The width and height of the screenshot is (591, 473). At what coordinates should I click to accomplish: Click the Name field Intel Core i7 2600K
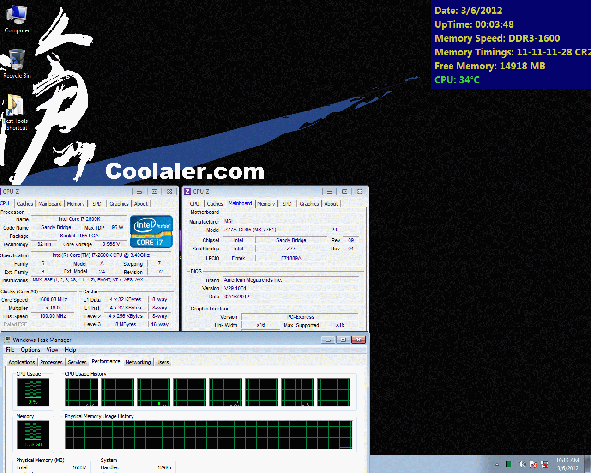coord(79,219)
